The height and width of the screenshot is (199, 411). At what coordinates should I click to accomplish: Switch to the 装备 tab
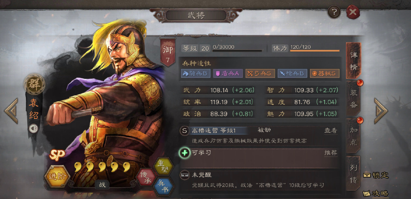click(353, 98)
